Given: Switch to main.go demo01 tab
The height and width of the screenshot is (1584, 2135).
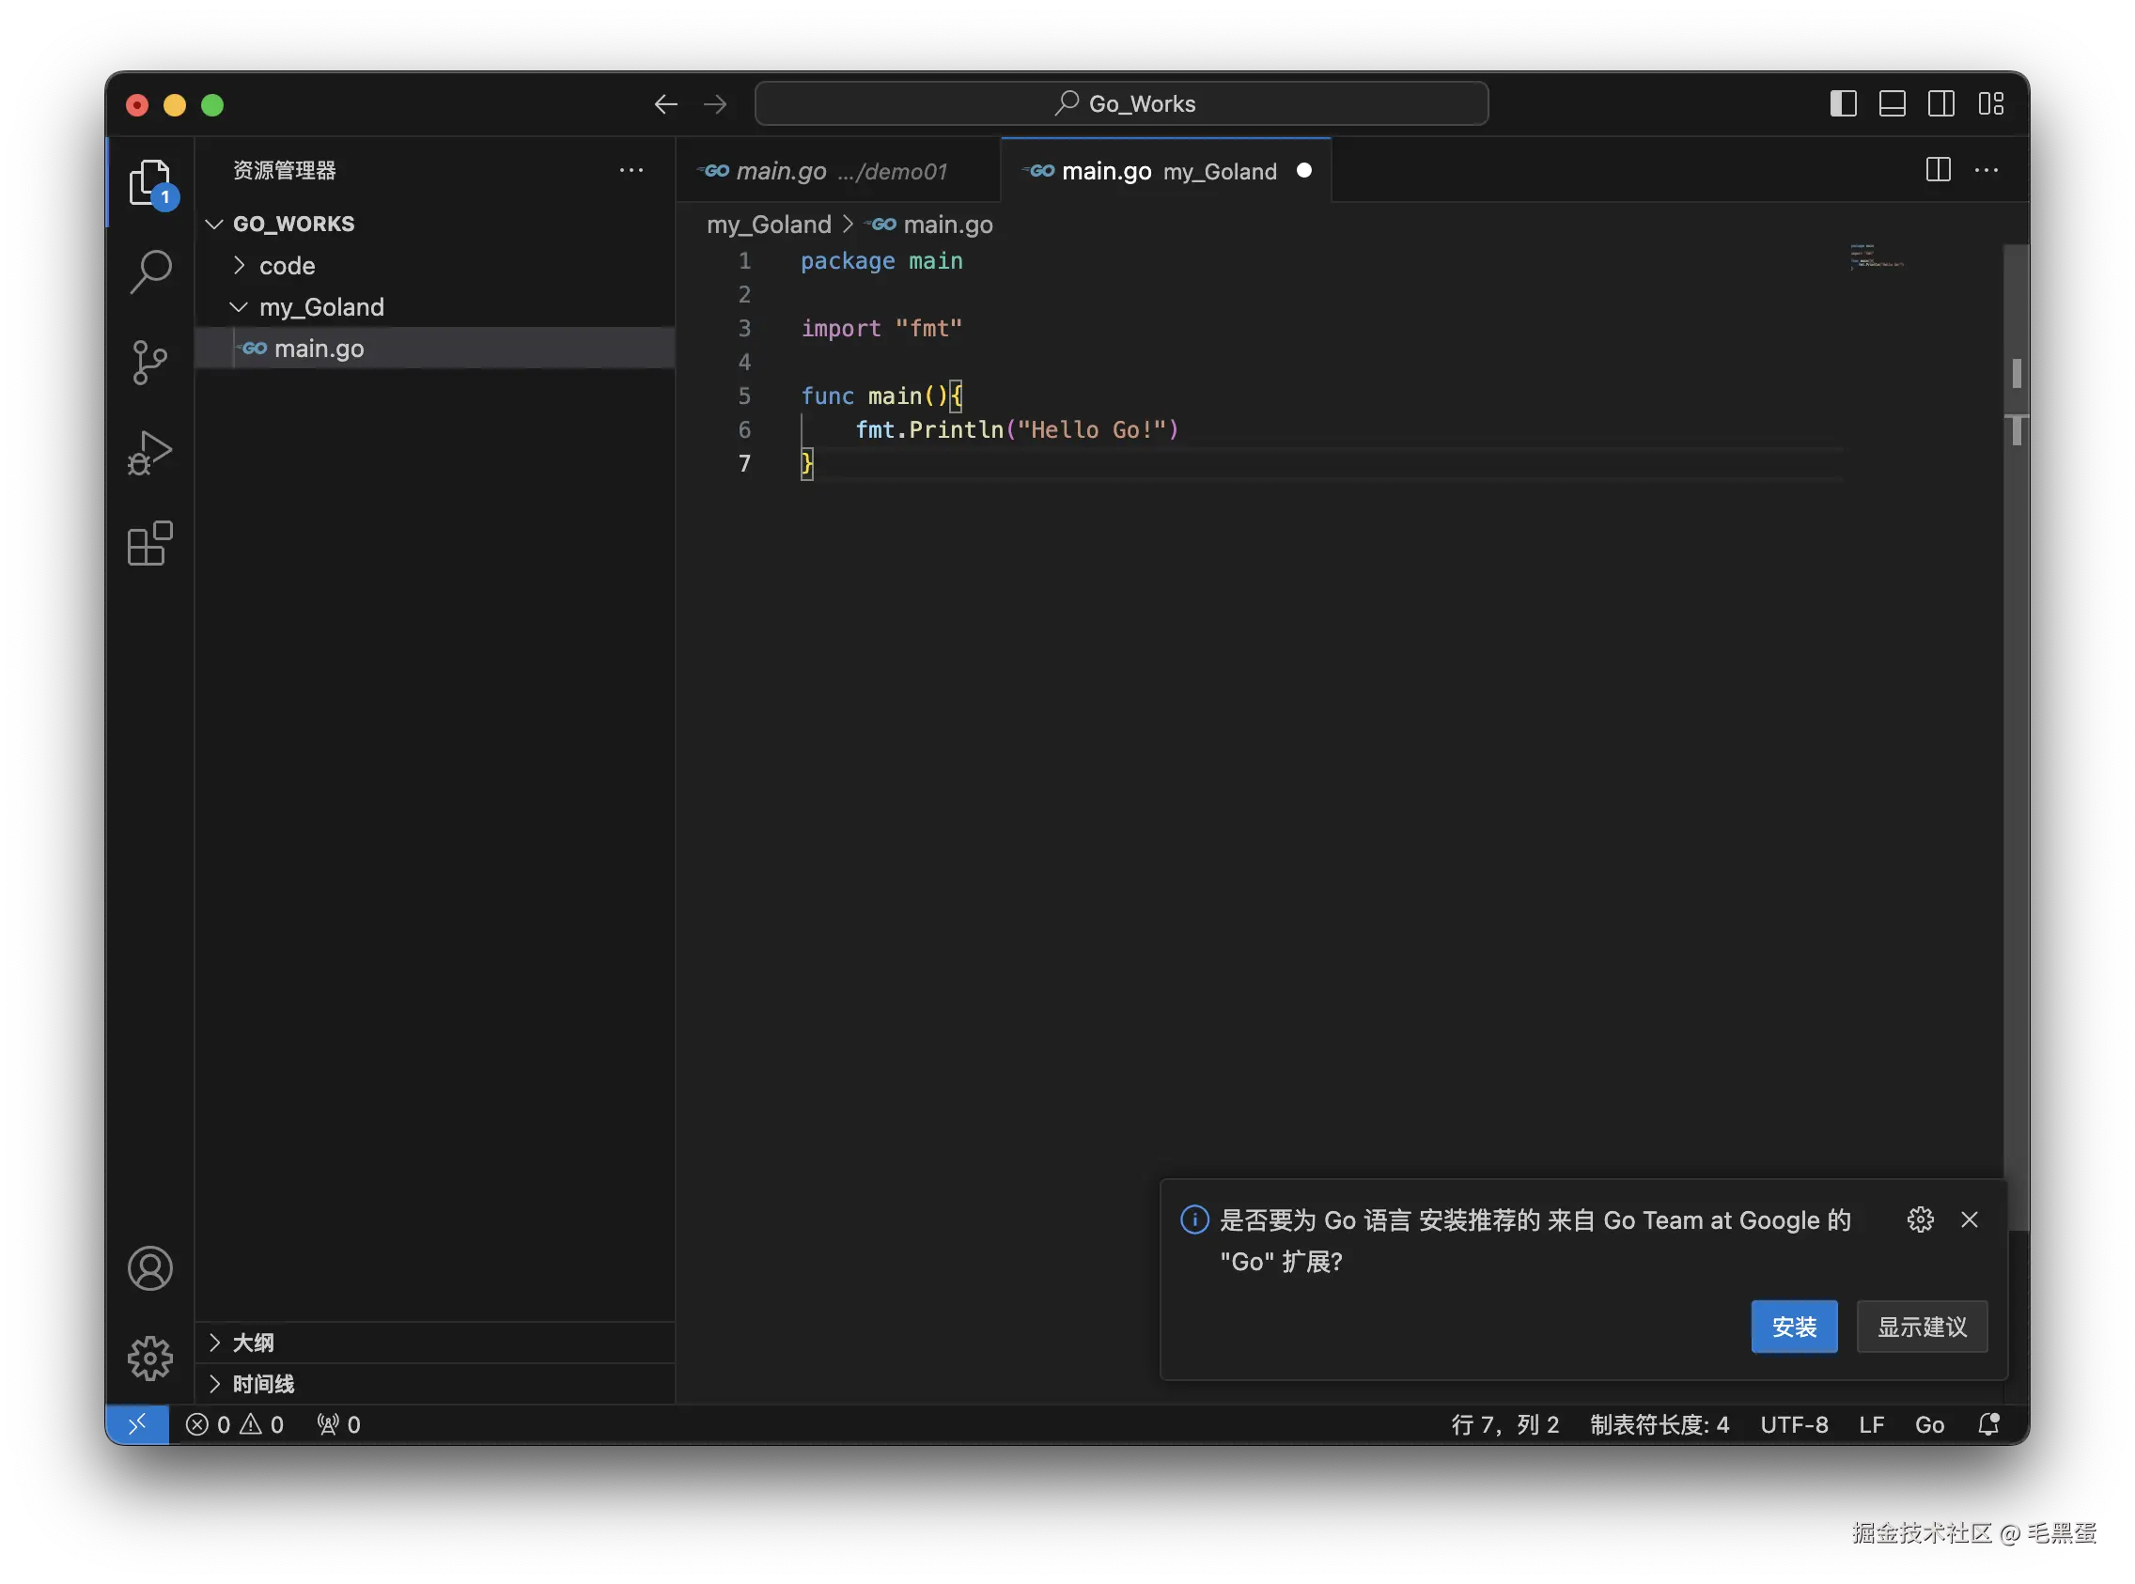Looking at the screenshot, I should click(826, 171).
